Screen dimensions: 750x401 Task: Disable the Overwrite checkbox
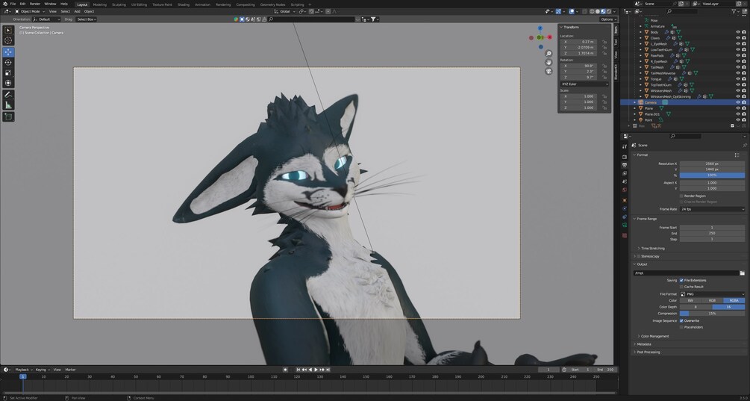(681, 320)
